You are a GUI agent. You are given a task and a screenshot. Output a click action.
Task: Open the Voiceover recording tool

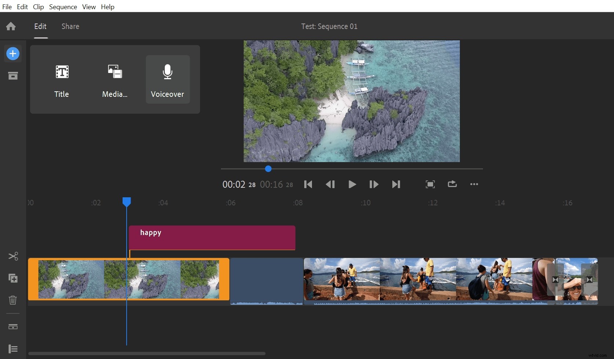[167, 79]
